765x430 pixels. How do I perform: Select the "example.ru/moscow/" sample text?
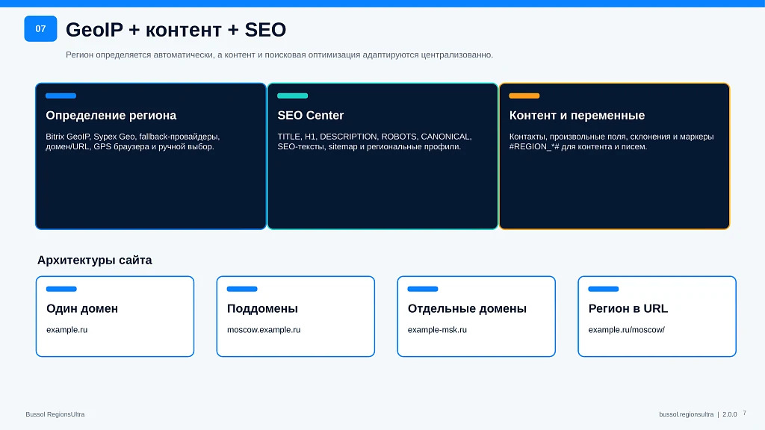(x=627, y=329)
